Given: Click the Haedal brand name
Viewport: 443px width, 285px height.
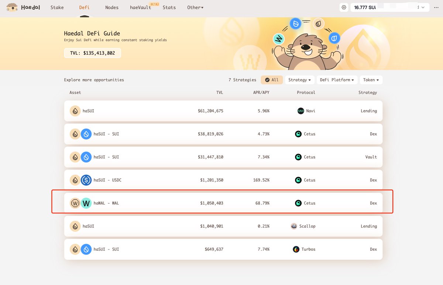Looking at the screenshot, I should click(31, 7).
